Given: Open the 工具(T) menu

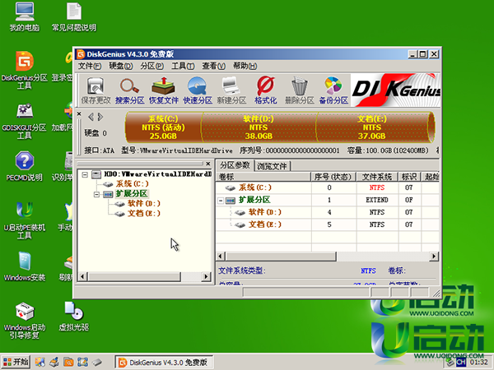Looking at the screenshot, I should [x=183, y=66].
